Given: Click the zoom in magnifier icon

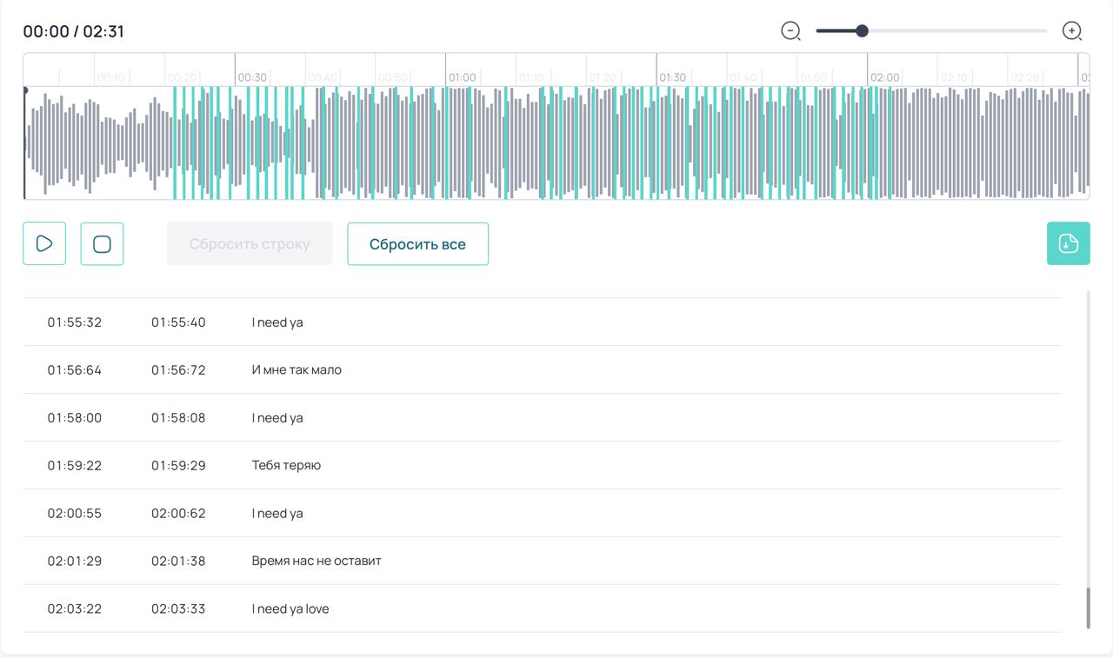Looking at the screenshot, I should [1072, 31].
